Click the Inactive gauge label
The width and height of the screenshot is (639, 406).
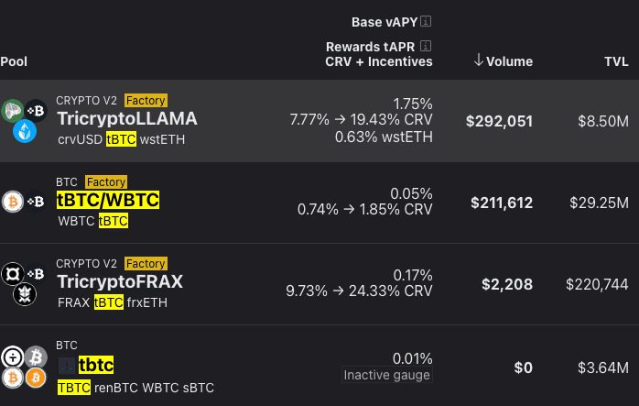[386, 375]
